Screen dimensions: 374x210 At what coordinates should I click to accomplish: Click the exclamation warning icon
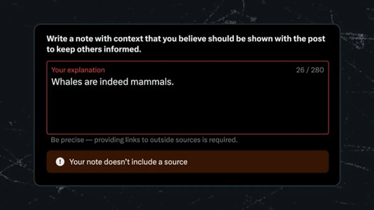click(x=60, y=162)
